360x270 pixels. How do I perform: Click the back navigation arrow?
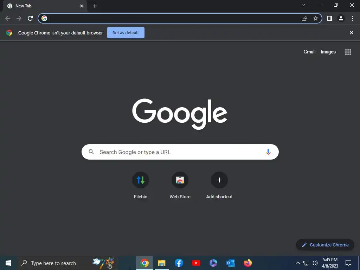[x=8, y=18]
